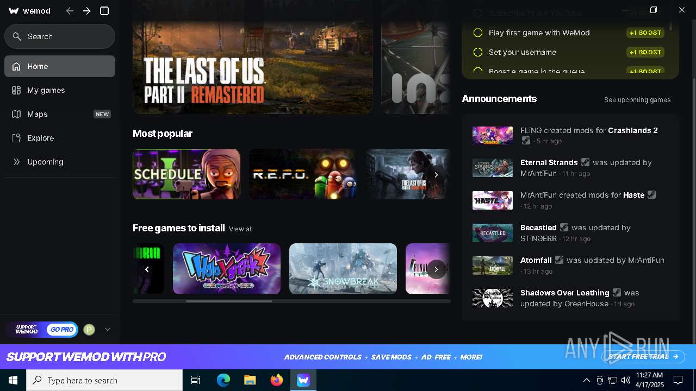Check the Play first game with WeMod circle
The width and height of the screenshot is (696, 391).
(478, 33)
